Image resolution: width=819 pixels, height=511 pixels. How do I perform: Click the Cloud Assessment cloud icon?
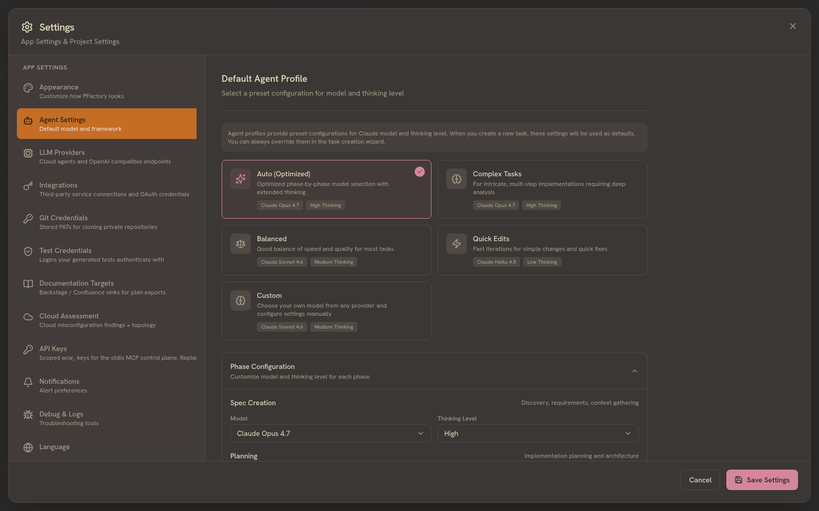click(x=28, y=317)
